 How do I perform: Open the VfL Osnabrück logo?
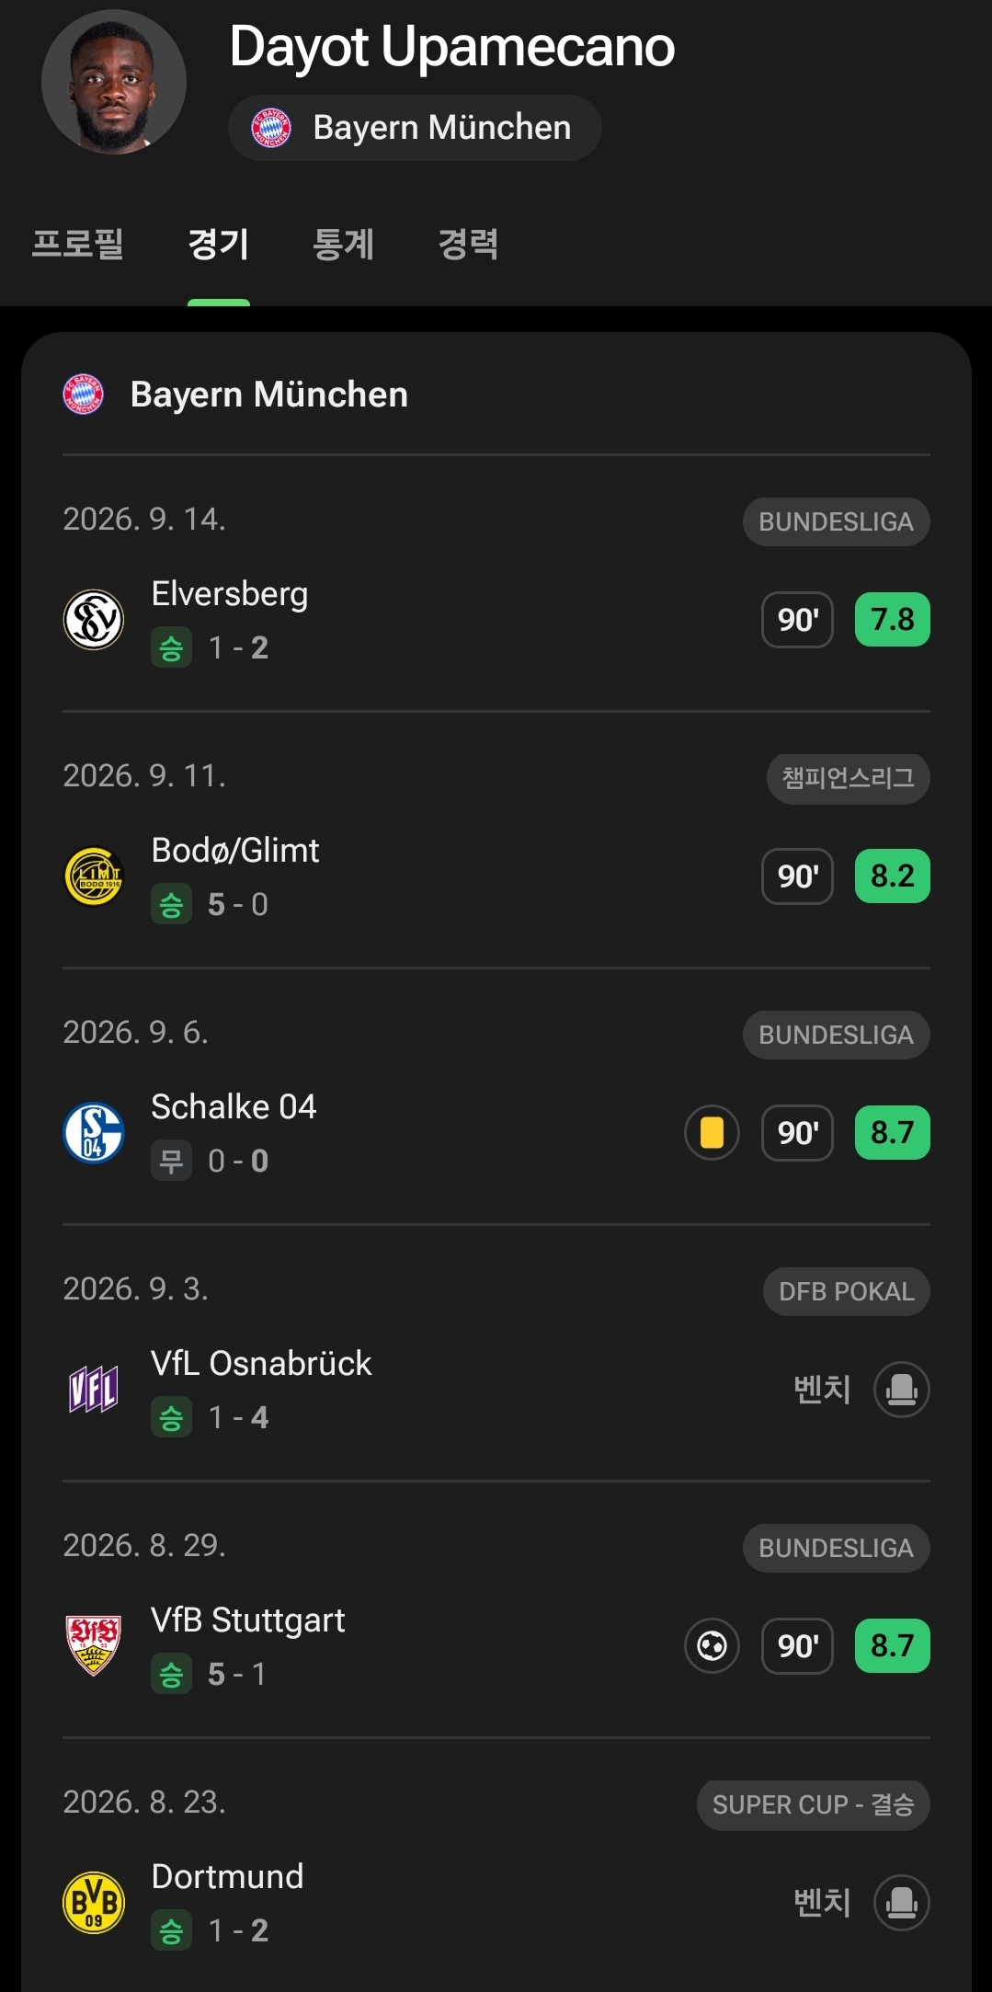point(94,1390)
